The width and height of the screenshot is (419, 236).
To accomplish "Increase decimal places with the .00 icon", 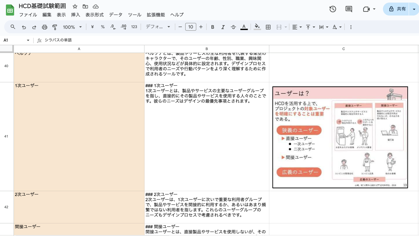I will pyautogui.click(x=123, y=27).
